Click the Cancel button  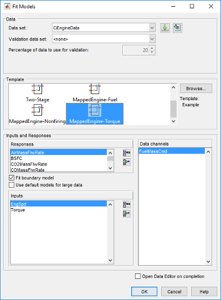[174, 291]
